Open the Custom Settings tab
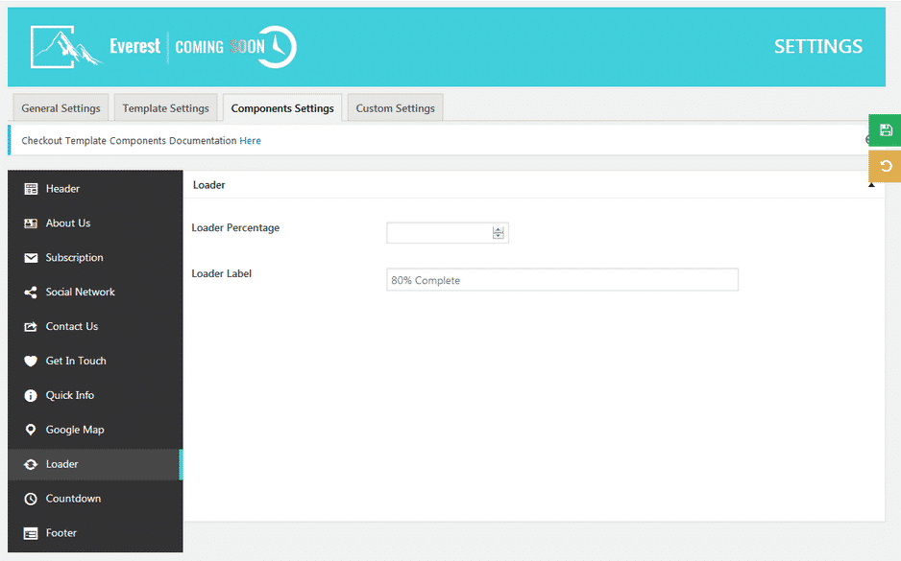This screenshot has height=561, width=901. (x=396, y=107)
